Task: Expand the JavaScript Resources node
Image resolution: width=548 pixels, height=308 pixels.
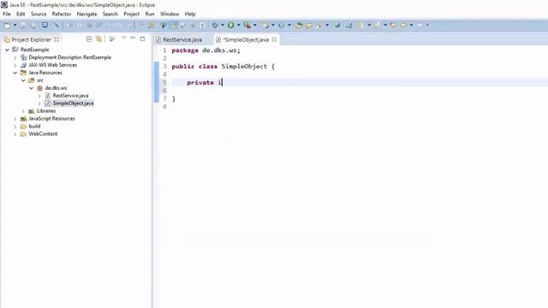Action: (x=15, y=119)
